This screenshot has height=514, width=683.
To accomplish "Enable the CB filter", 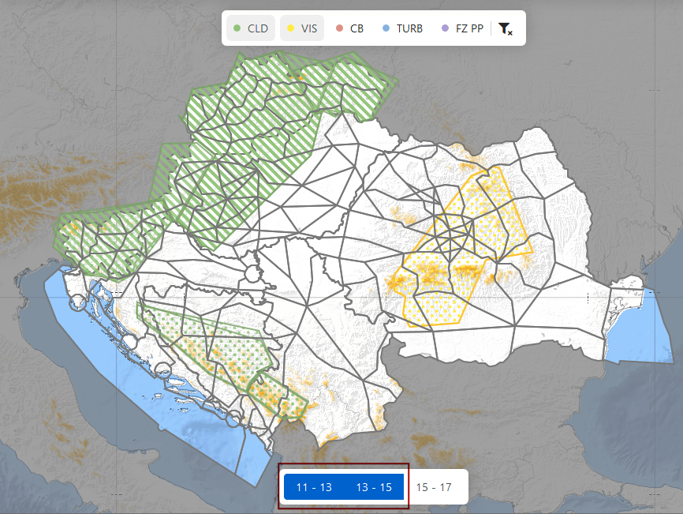I will pyautogui.click(x=349, y=28).
